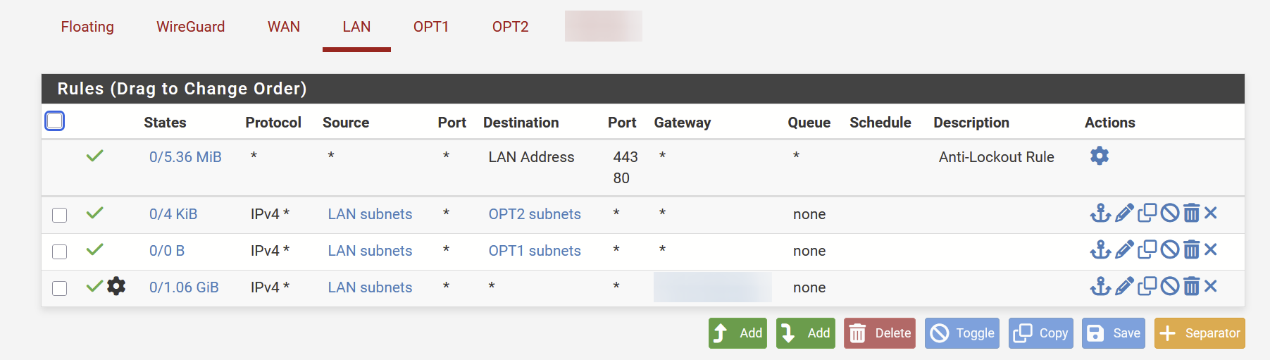Check the box for the OPT2 subnets rule
Viewport: 1270px width, 360px height.
coord(60,215)
